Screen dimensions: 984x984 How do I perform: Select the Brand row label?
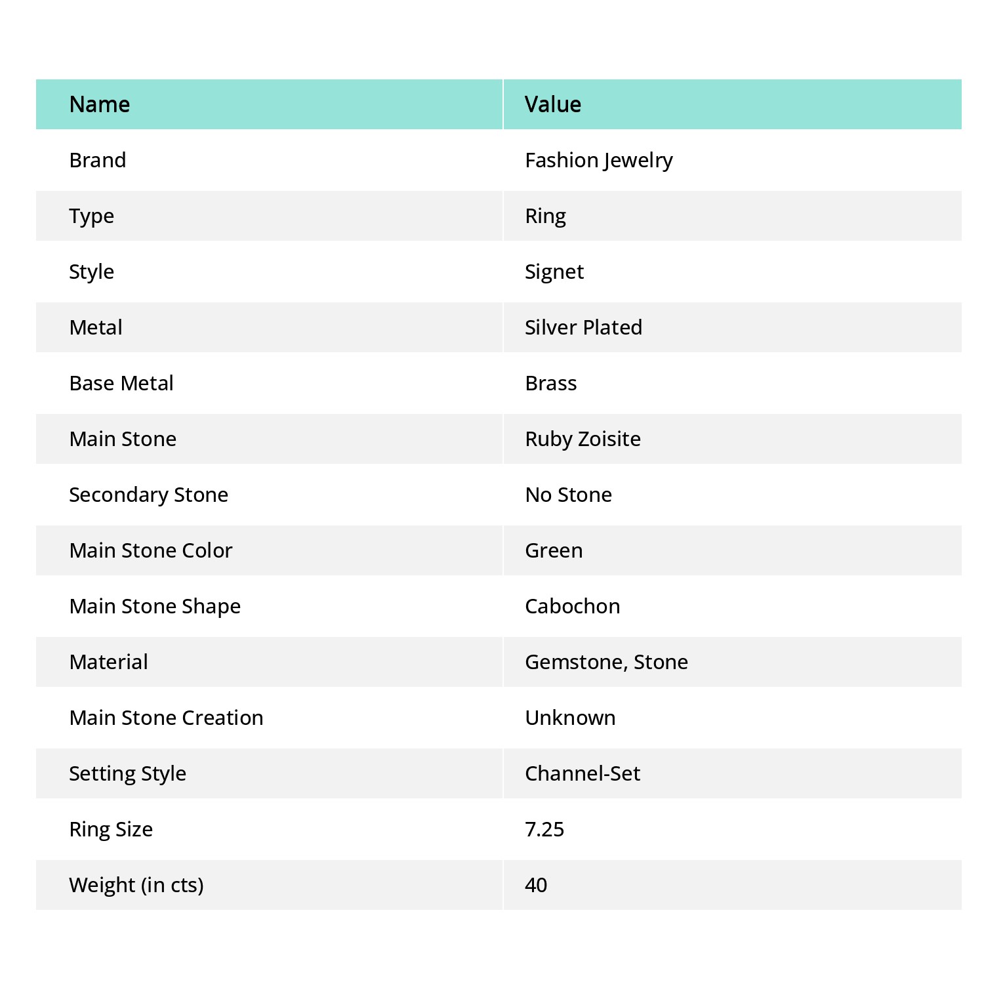pos(98,160)
